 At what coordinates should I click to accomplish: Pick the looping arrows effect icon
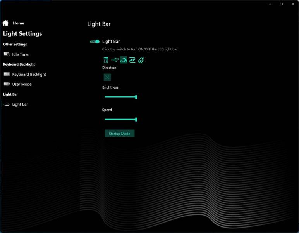132,60
